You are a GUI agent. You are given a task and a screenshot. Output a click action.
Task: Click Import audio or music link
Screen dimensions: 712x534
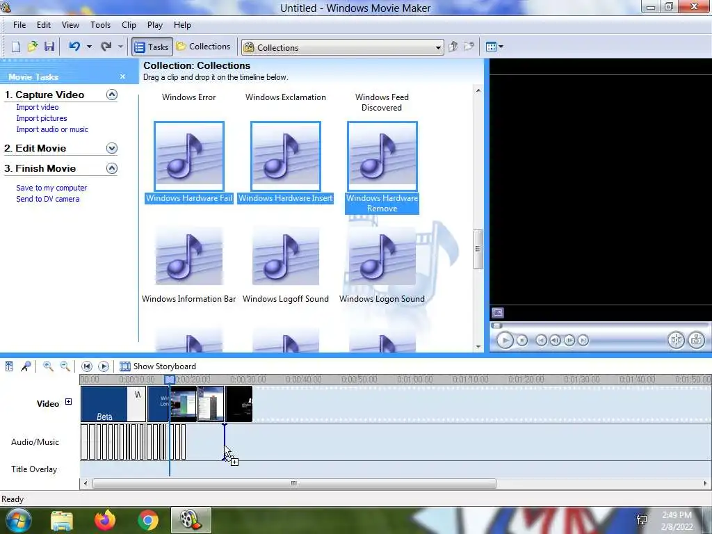pyautogui.click(x=52, y=129)
